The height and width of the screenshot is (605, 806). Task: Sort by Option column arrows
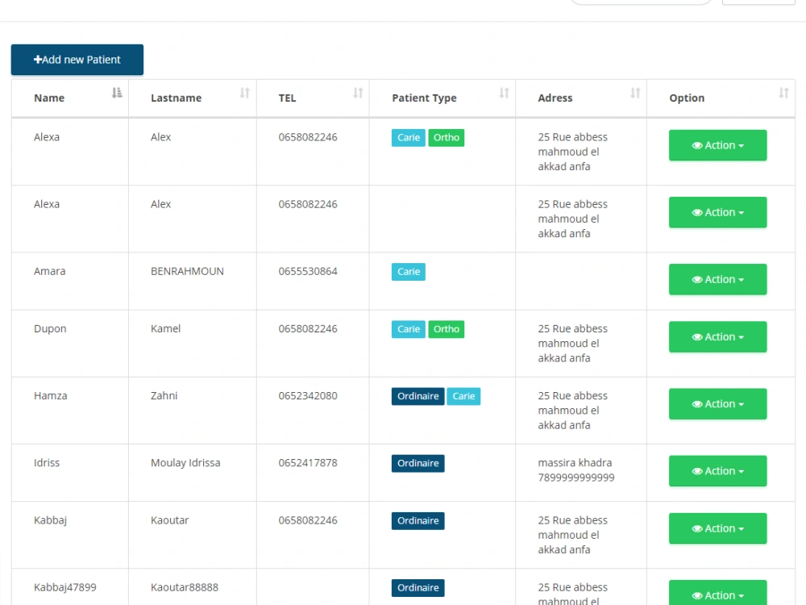tap(783, 93)
